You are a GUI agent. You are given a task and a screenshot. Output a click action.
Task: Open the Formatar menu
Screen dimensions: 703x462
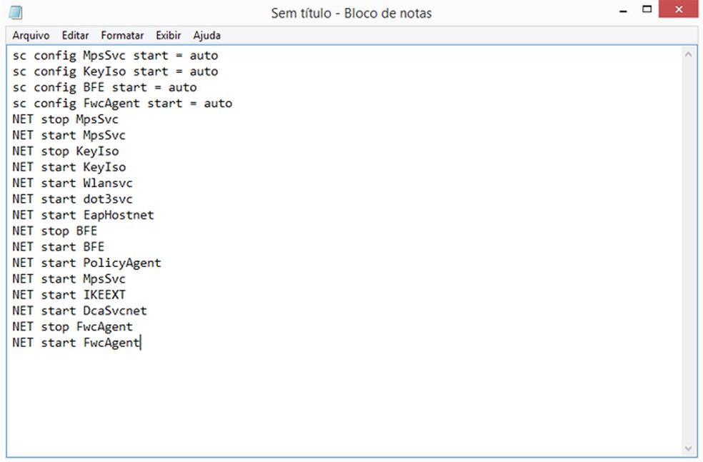click(122, 35)
